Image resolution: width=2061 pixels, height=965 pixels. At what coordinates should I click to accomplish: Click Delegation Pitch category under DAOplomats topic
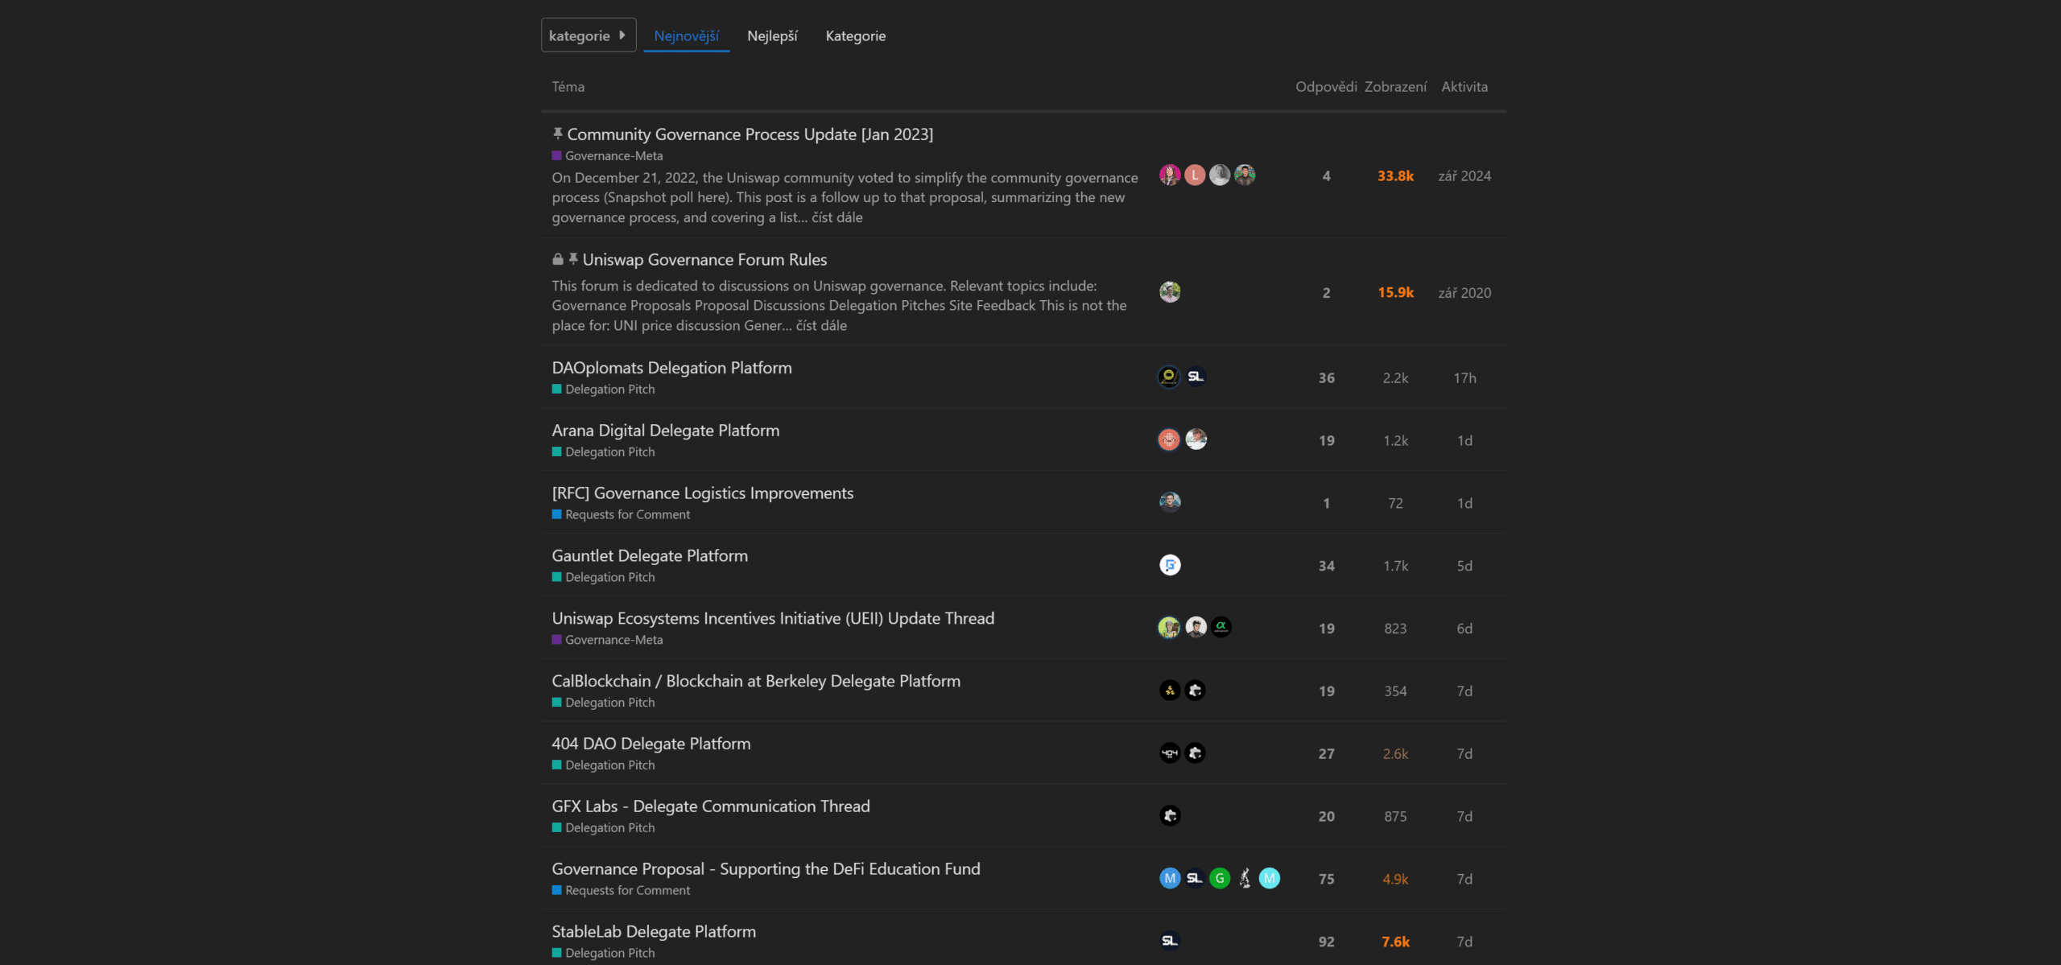[604, 390]
